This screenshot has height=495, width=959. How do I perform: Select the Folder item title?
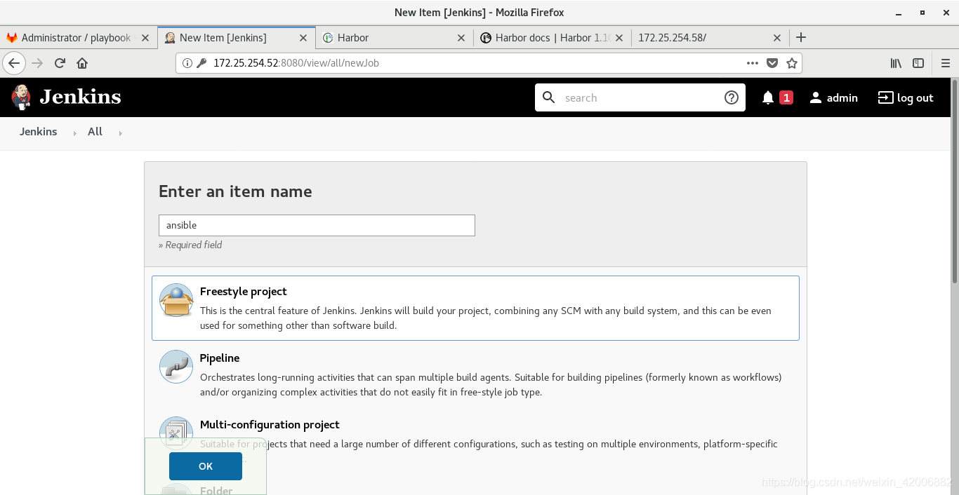click(216, 490)
